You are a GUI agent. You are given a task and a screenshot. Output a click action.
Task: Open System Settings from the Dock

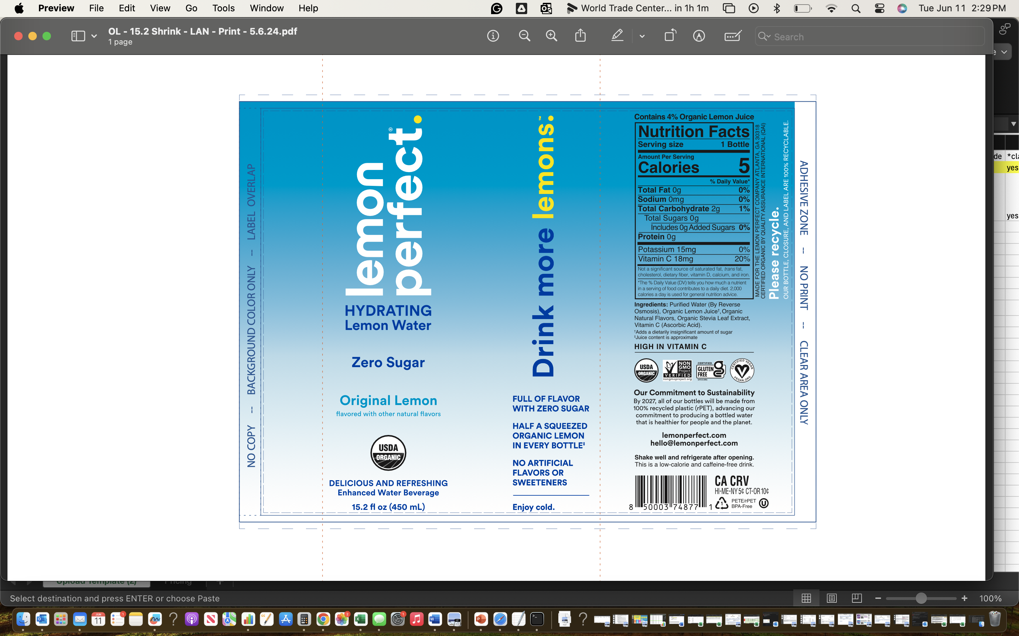coord(397,619)
